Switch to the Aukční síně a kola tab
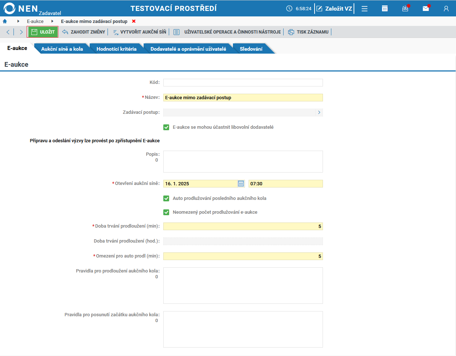 point(62,49)
